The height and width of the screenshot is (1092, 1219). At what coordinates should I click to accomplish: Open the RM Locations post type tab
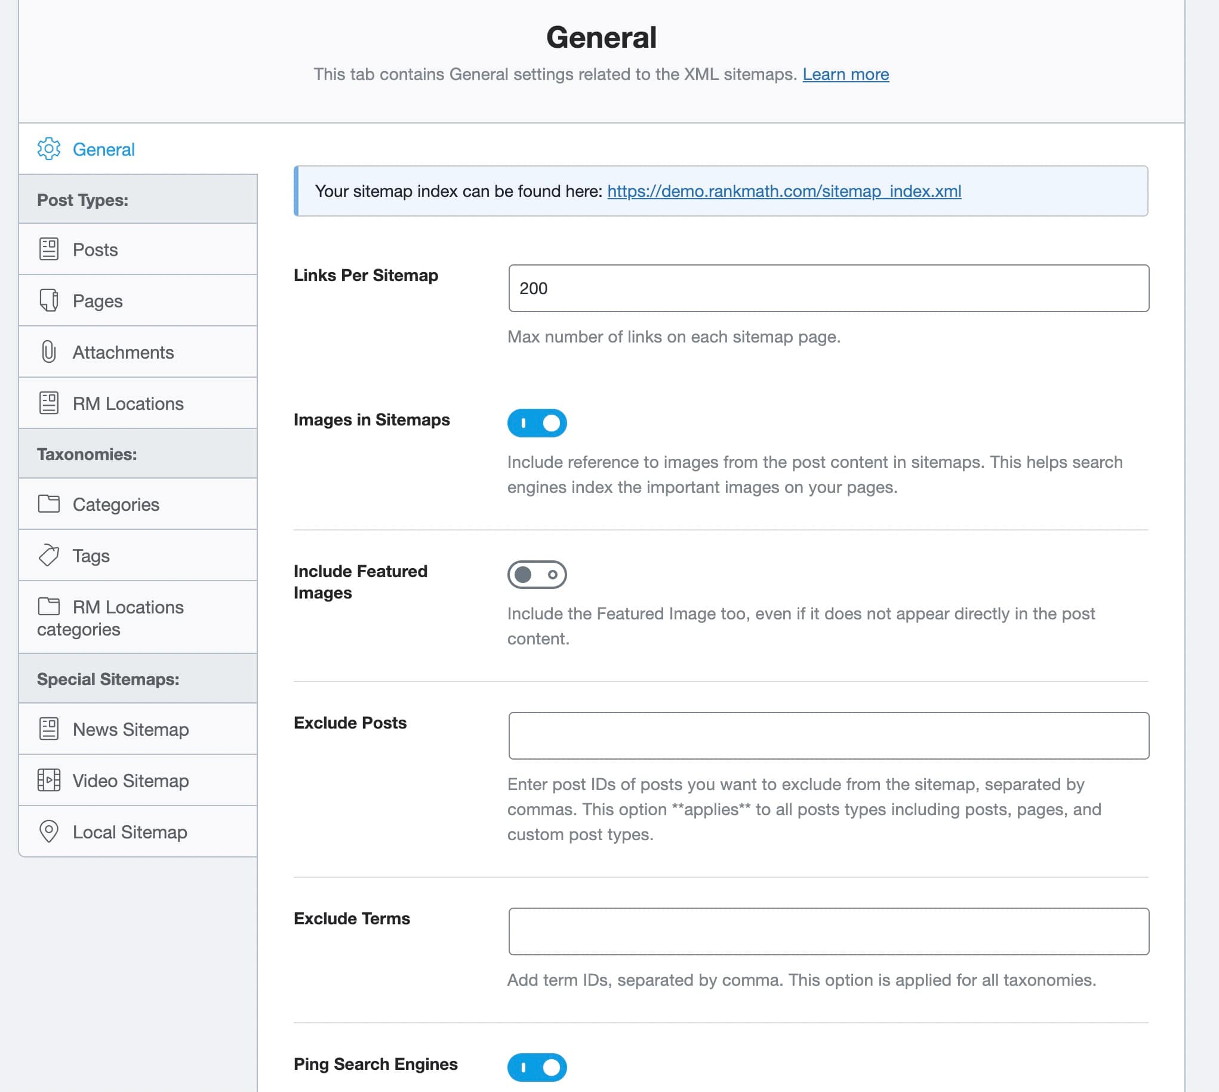click(x=128, y=403)
